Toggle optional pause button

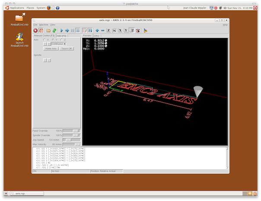point(90,31)
